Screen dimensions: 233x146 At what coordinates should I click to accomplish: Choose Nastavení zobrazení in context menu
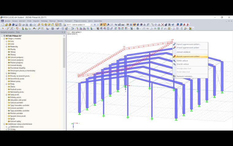pyautogui.click(x=190, y=76)
